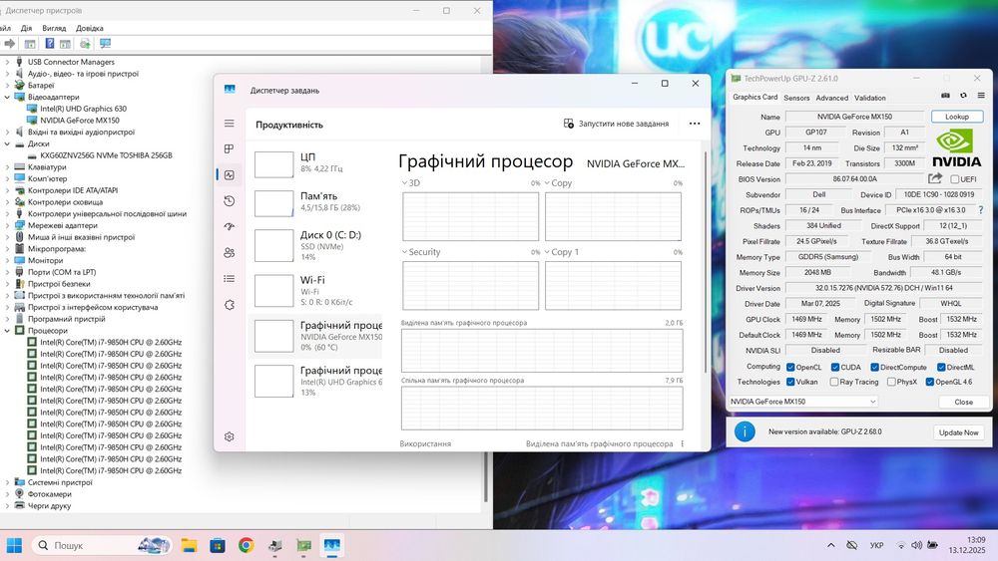
Task: Click the Lookup button in GPU-Z
Action: [x=957, y=117]
